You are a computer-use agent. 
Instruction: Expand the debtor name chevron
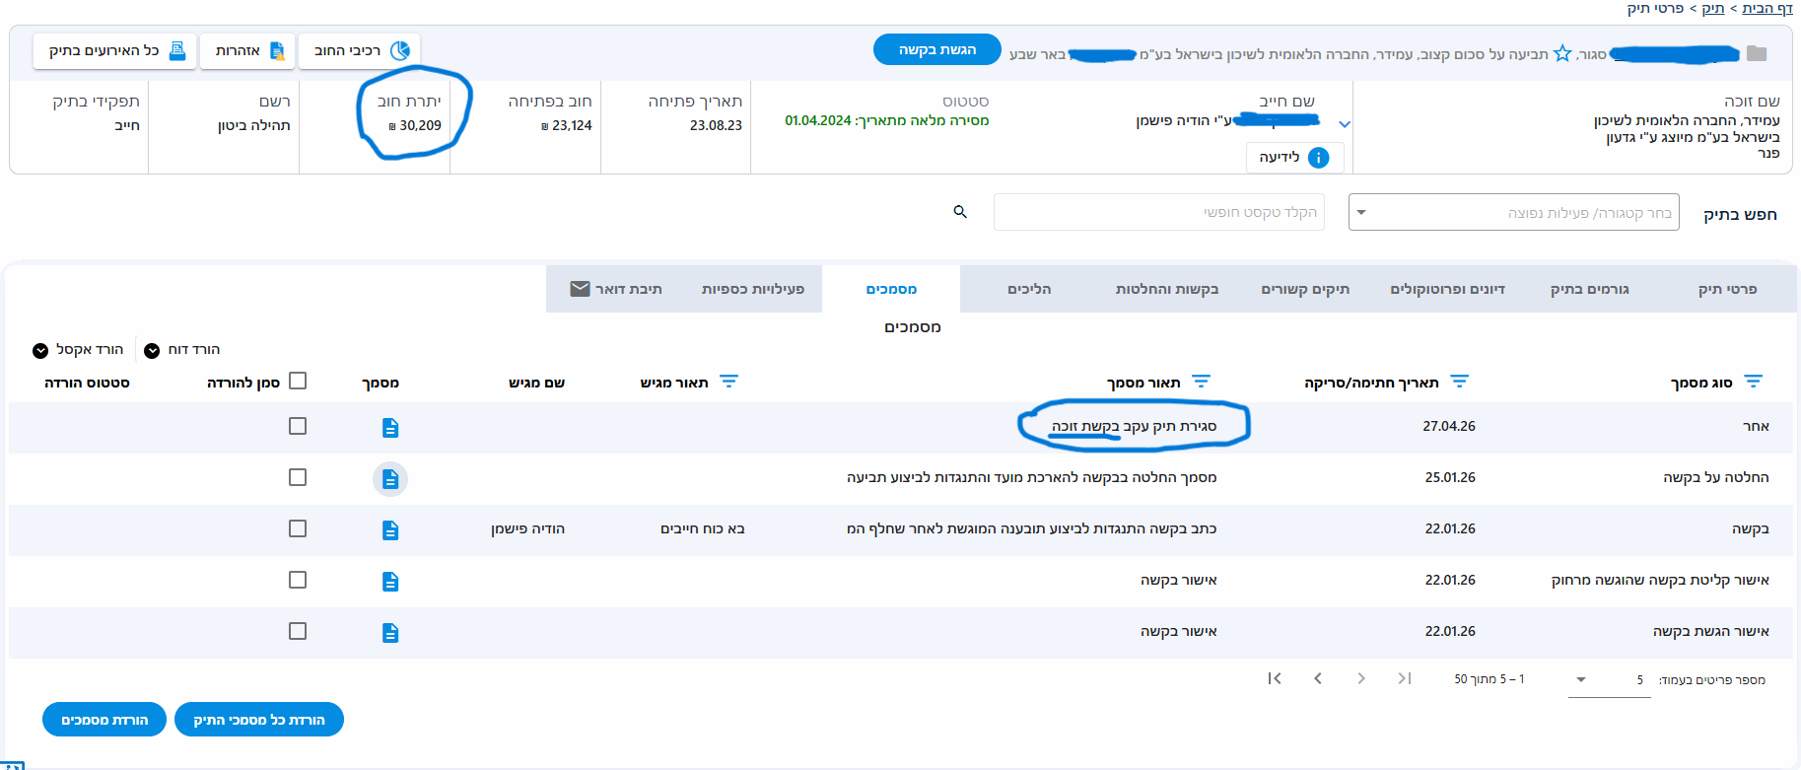[1345, 124]
